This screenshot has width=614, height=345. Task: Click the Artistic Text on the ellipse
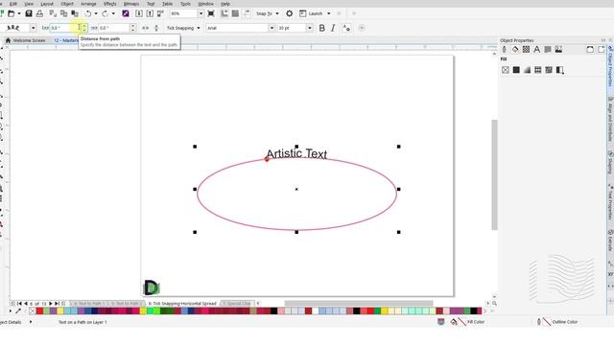(296, 153)
